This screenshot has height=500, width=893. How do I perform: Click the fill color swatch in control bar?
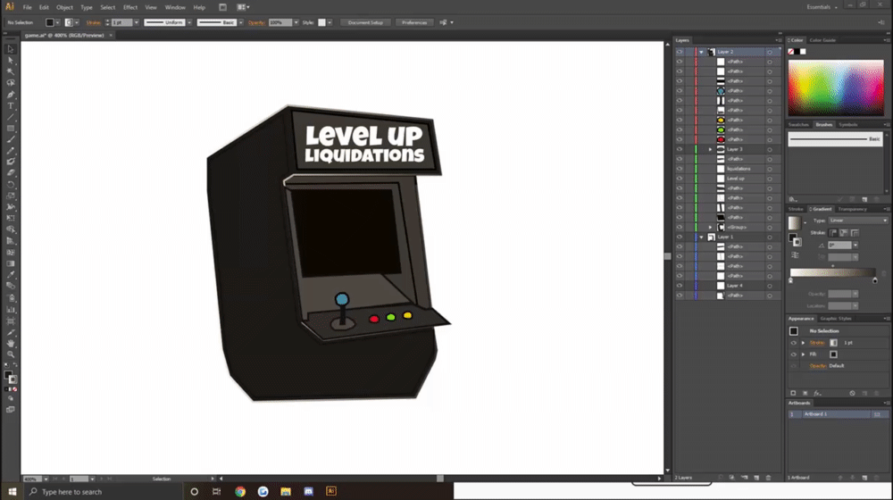(50, 23)
